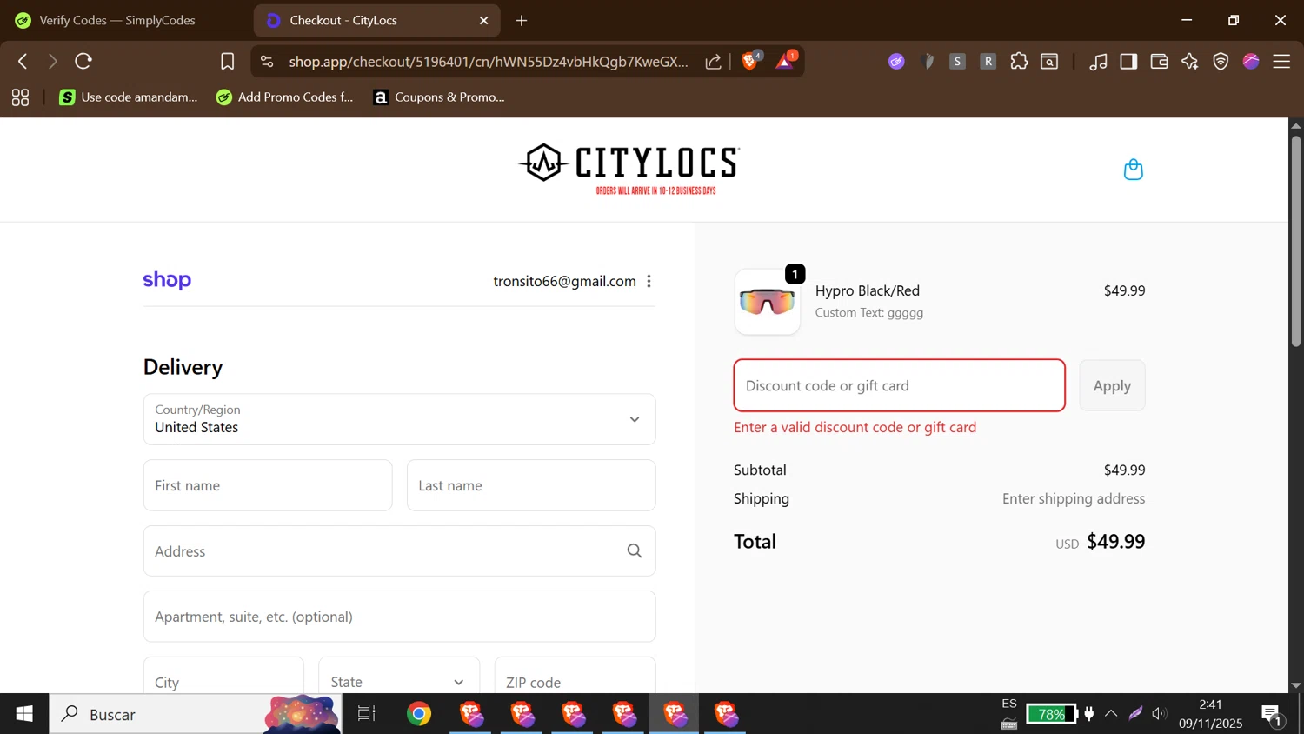Click the CityLocs store logo
Viewport: 1304px width, 734px height.
click(630, 169)
